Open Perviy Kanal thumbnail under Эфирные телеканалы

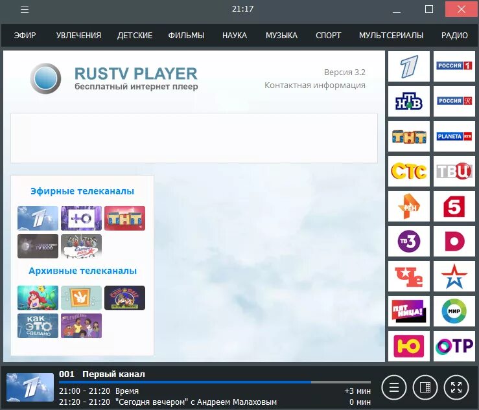tap(38, 218)
